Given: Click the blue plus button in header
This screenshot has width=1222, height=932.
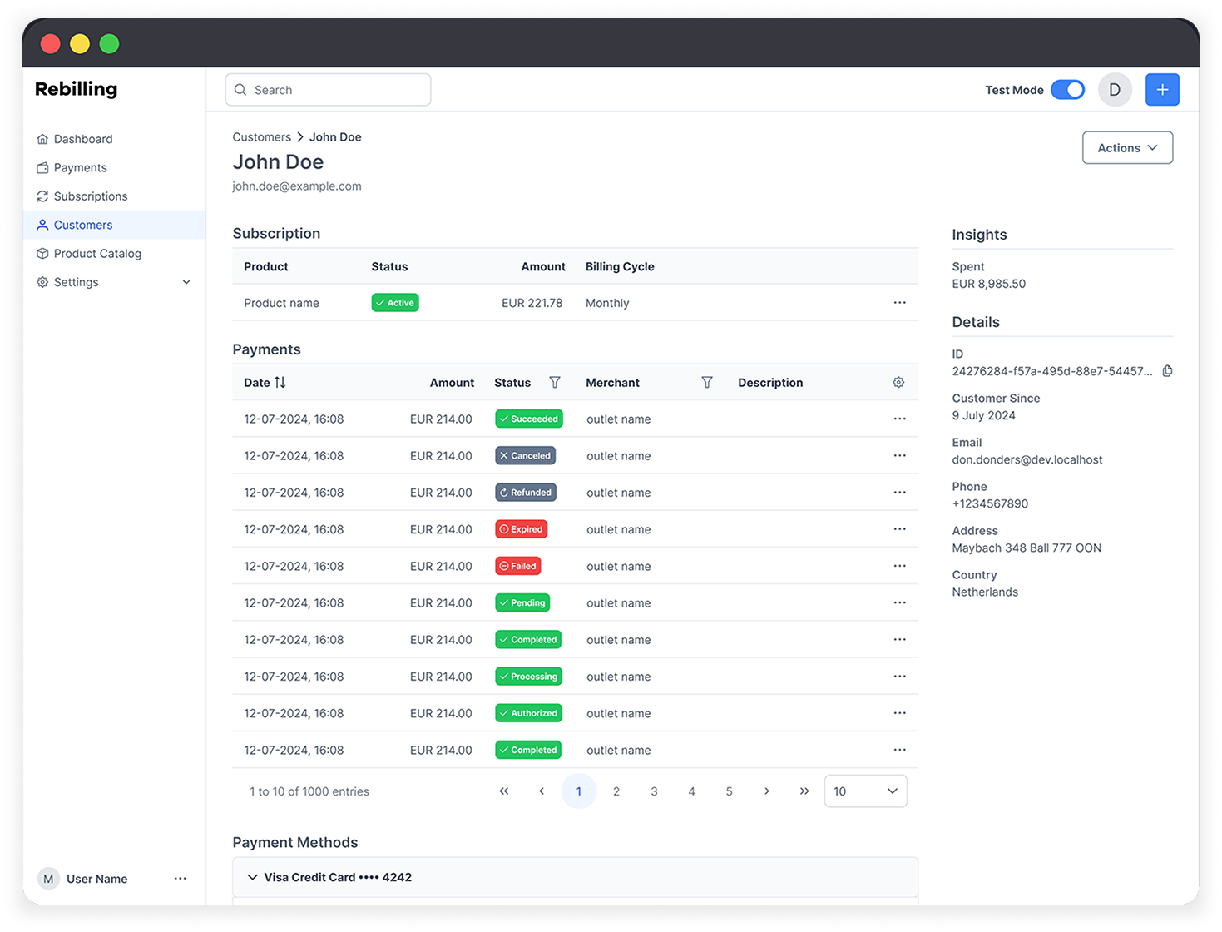Looking at the screenshot, I should 1161,90.
